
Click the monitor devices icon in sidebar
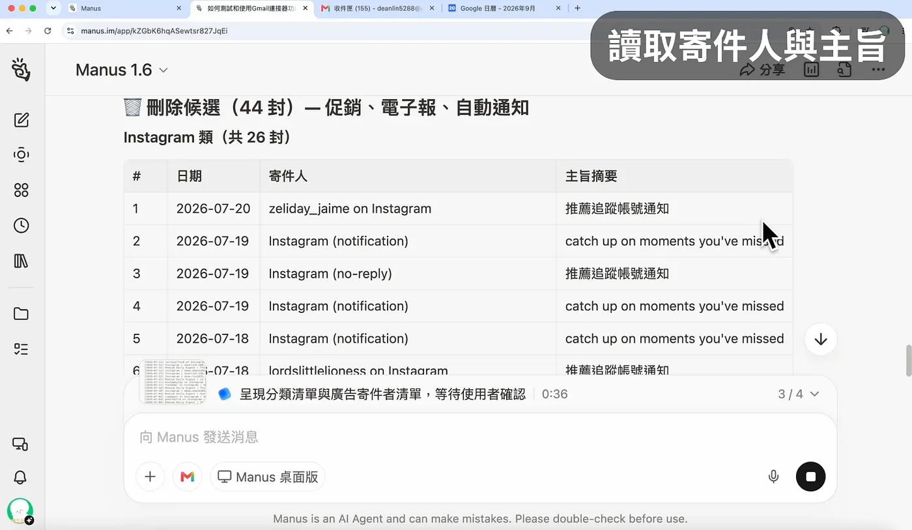[21, 444]
